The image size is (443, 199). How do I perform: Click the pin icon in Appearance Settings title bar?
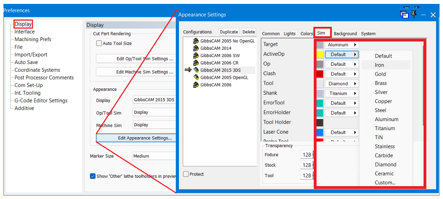(x=414, y=13)
